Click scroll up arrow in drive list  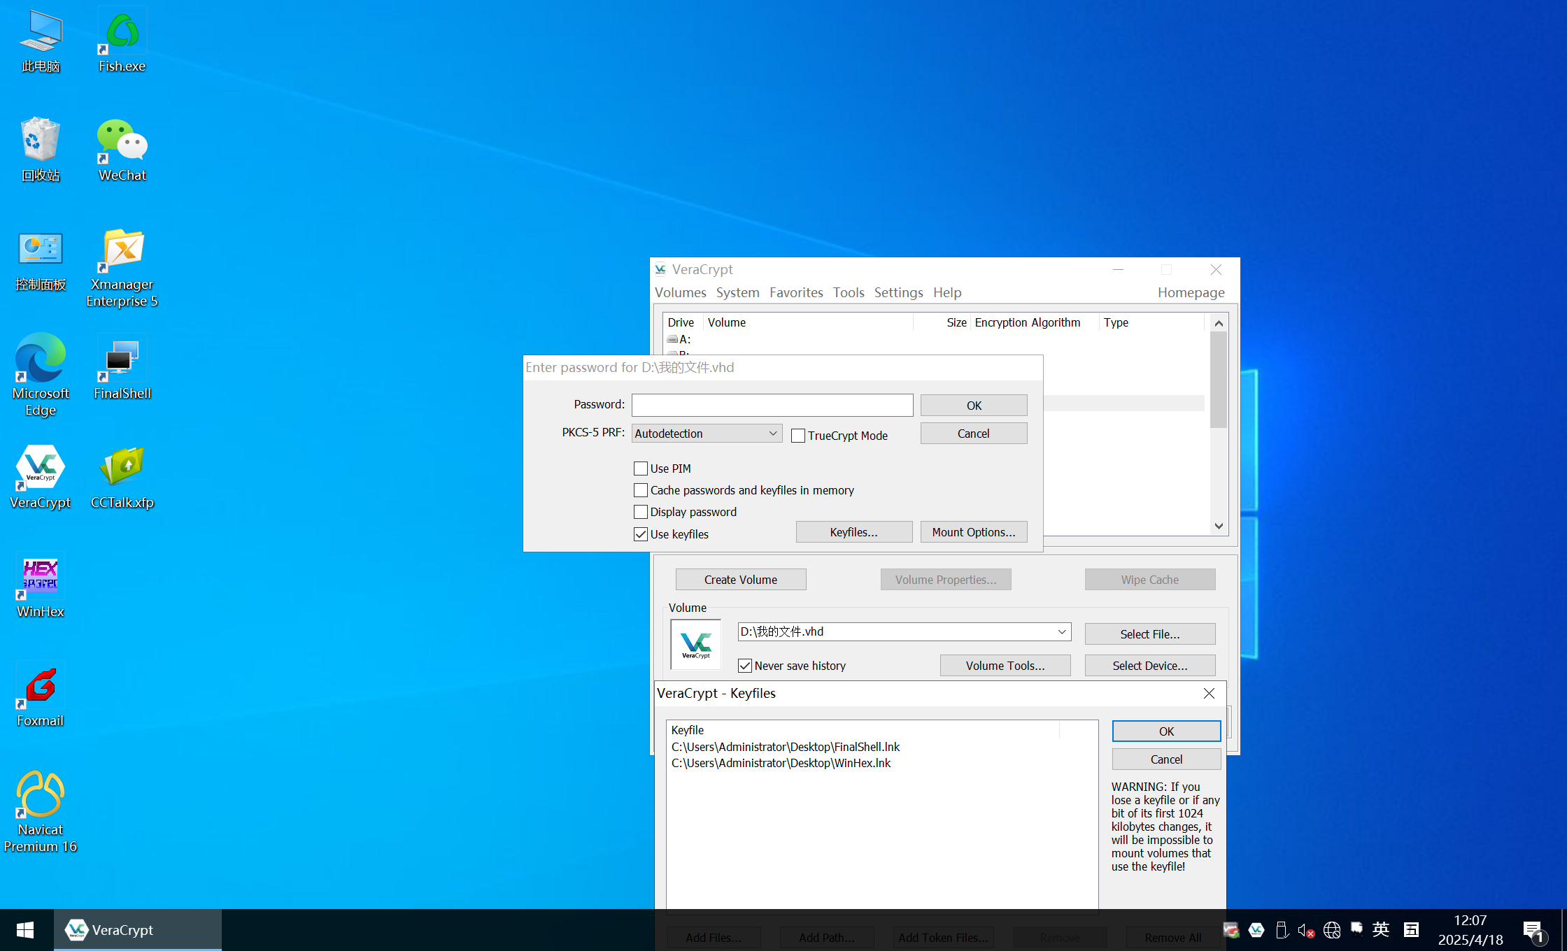pyautogui.click(x=1219, y=323)
